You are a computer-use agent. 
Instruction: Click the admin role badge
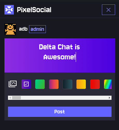tap(37, 29)
